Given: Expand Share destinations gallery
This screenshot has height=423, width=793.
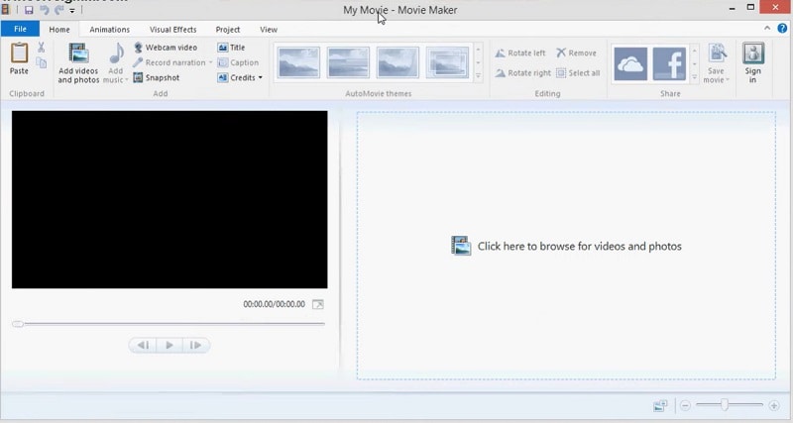Looking at the screenshot, I should [x=695, y=77].
